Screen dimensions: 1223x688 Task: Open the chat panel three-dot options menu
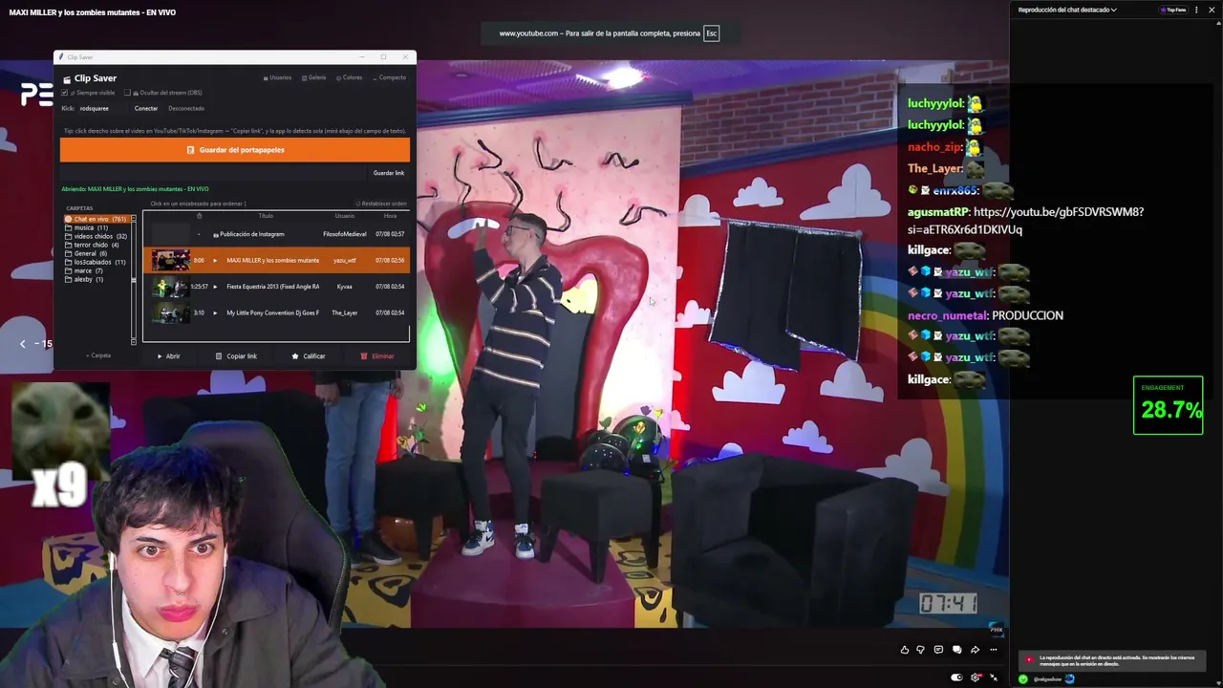point(1196,10)
